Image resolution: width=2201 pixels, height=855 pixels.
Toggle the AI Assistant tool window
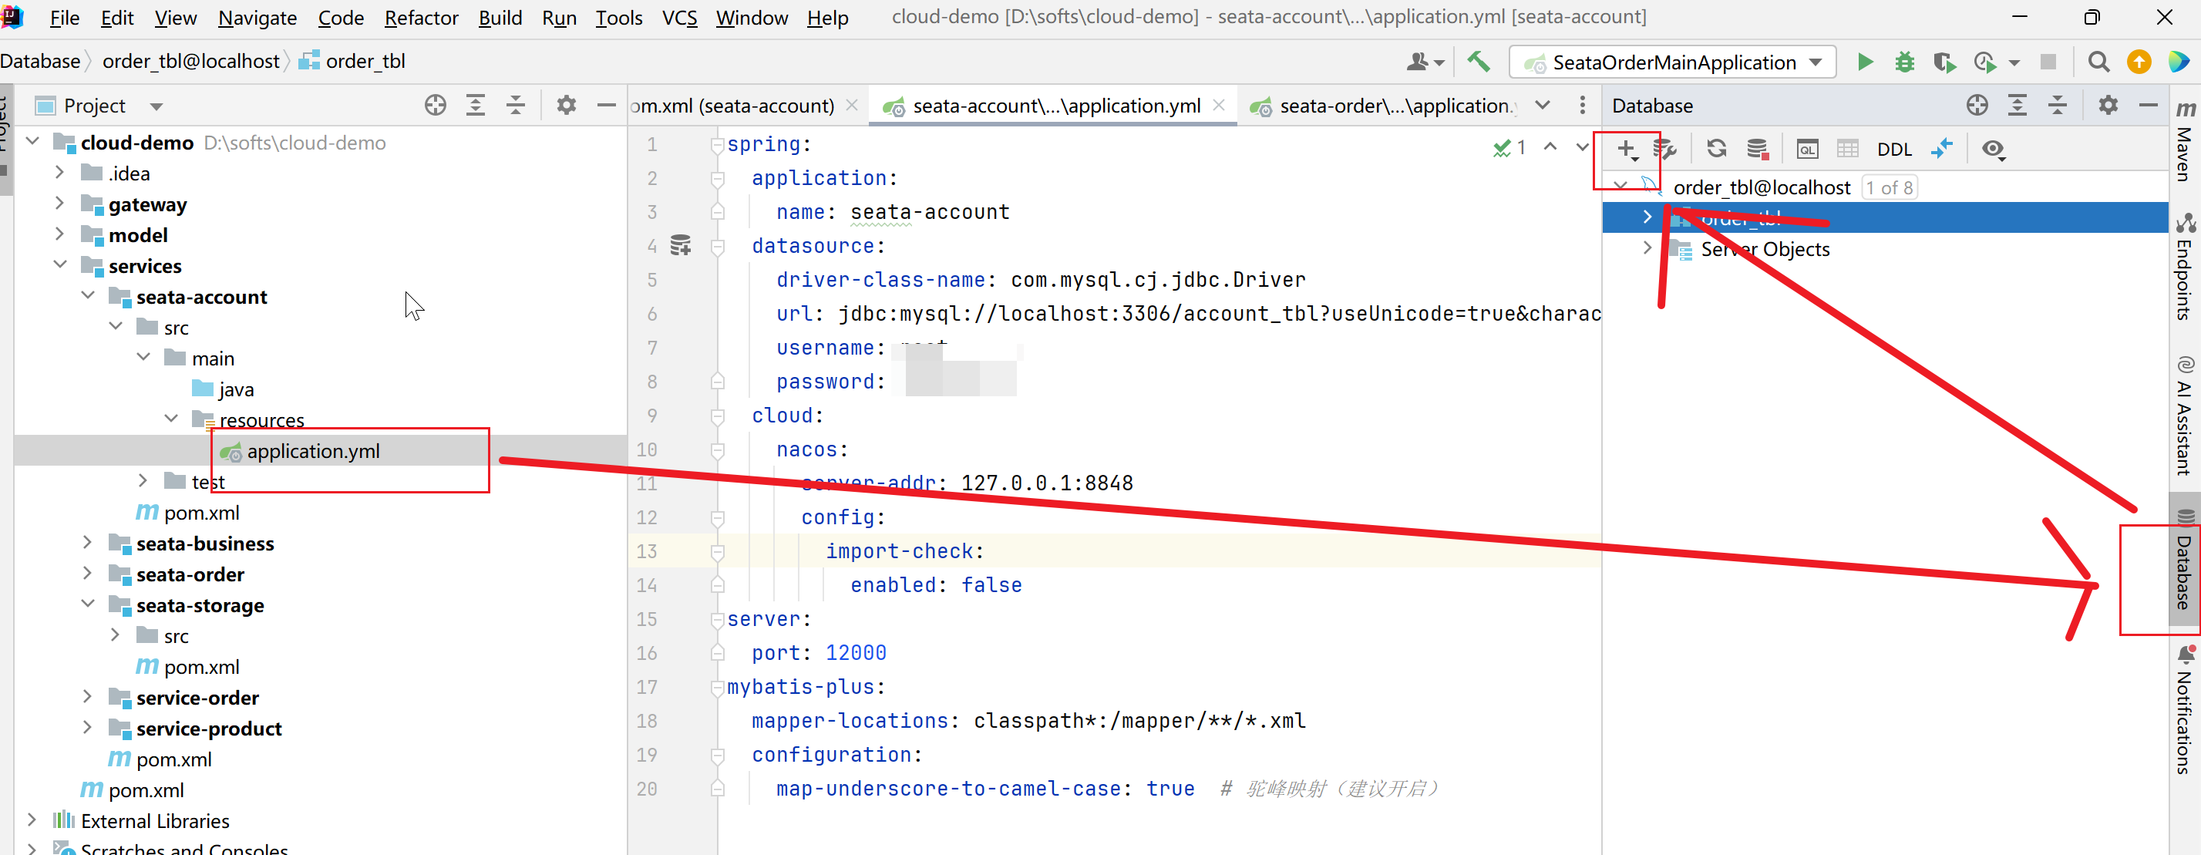point(2186,415)
